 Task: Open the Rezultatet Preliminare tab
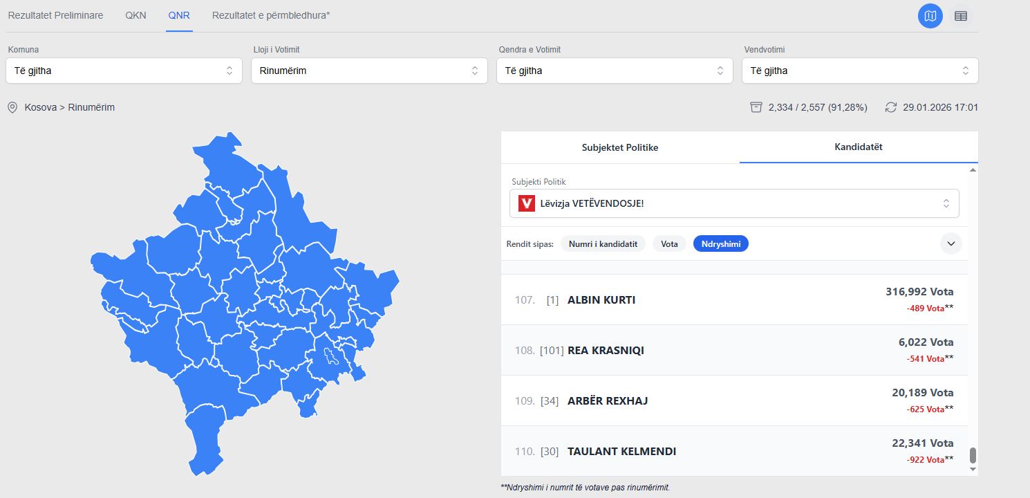point(55,15)
